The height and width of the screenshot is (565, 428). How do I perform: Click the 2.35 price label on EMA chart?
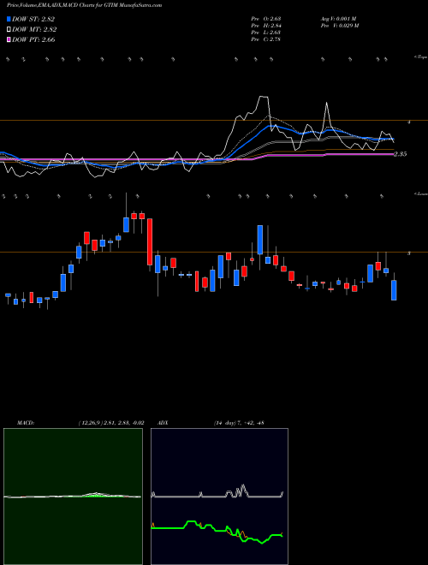coord(400,154)
